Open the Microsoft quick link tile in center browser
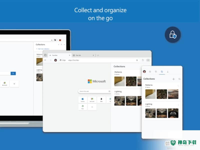Viewport: 200px width, 150px height. (x=92, y=99)
